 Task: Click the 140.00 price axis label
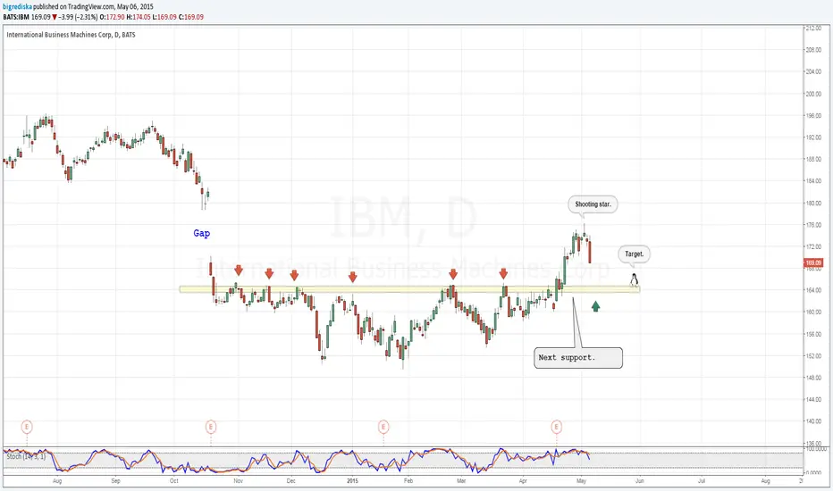click(813, 421)
